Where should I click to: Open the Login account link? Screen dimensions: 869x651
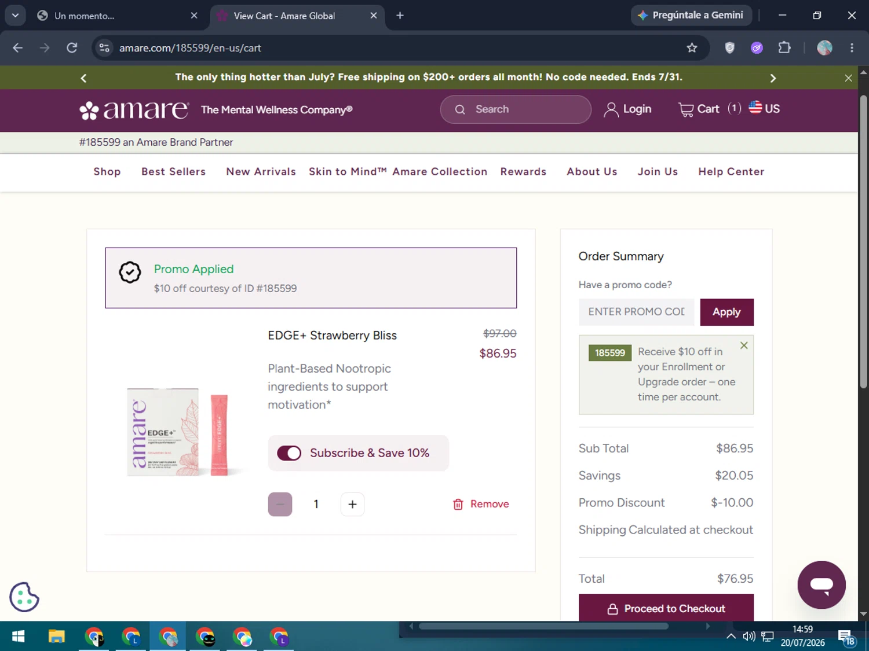pos(627,109)
